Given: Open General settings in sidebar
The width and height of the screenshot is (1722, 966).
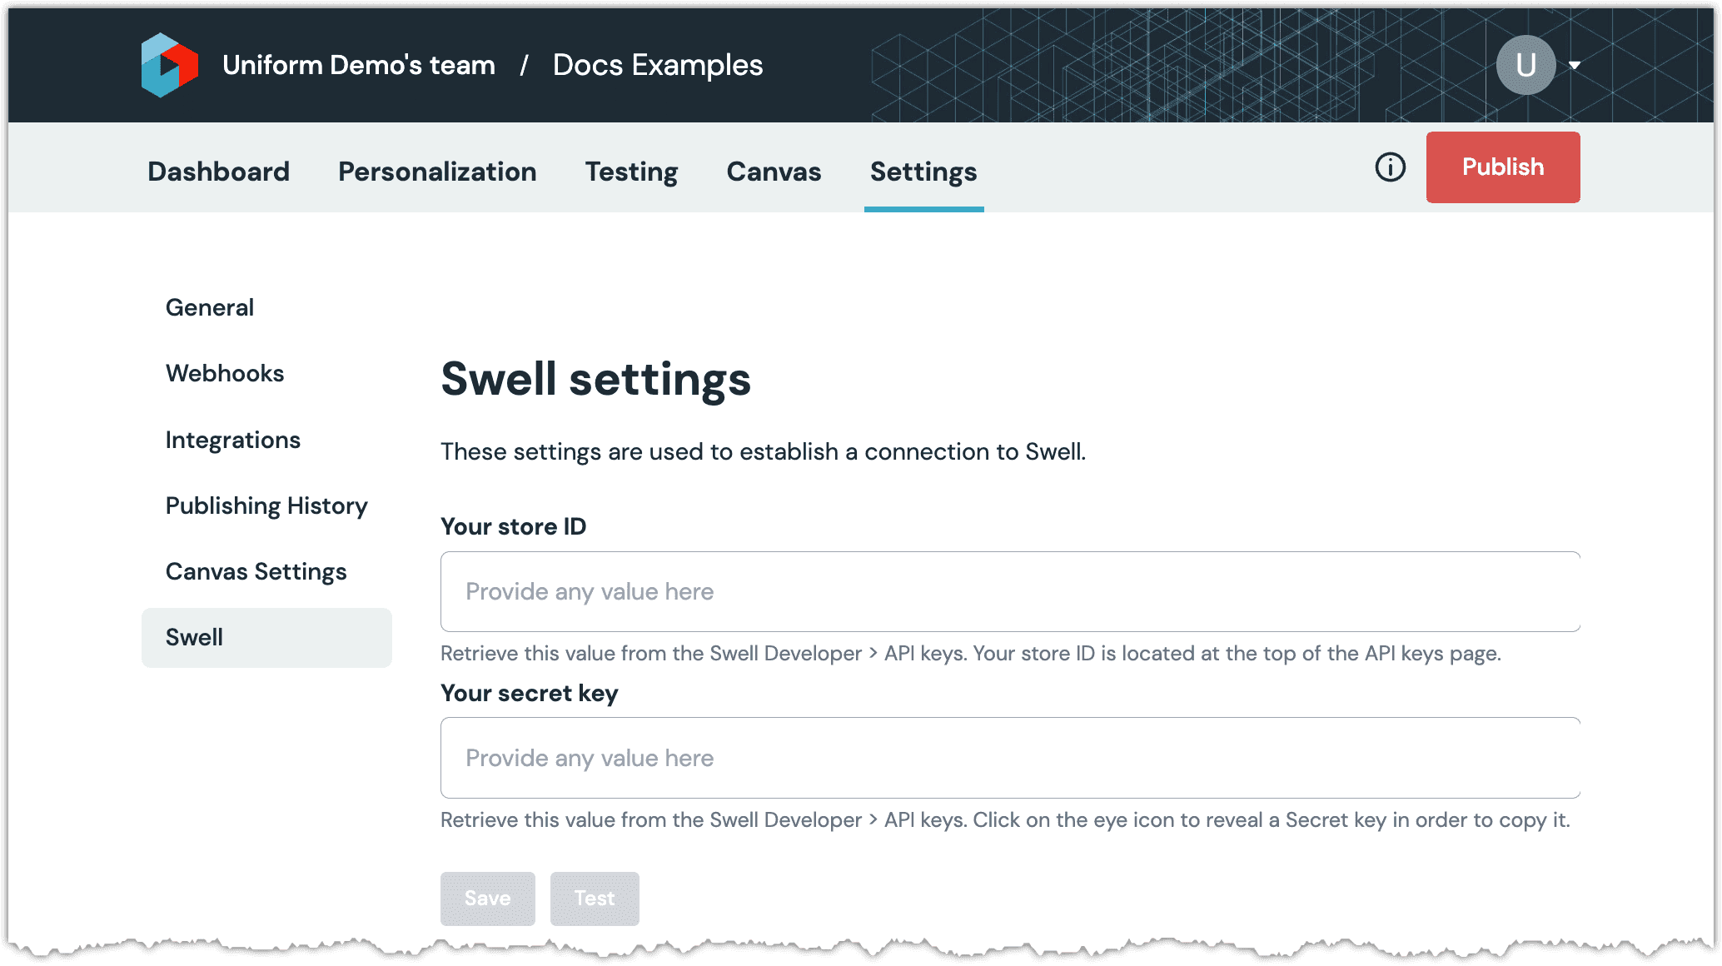Looking at the screenshot, I should (210, 307).
